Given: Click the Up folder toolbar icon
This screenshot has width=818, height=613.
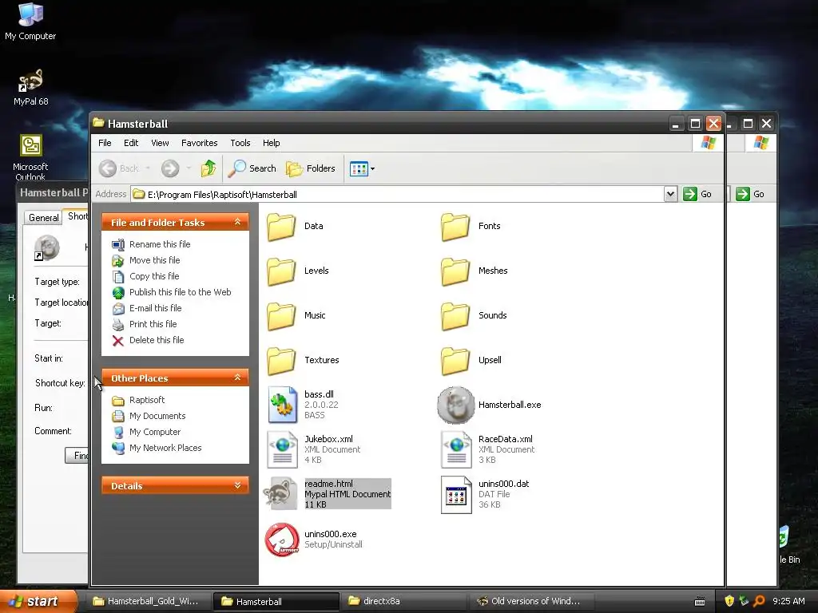Looking at the screenshot, I should 208,168.
